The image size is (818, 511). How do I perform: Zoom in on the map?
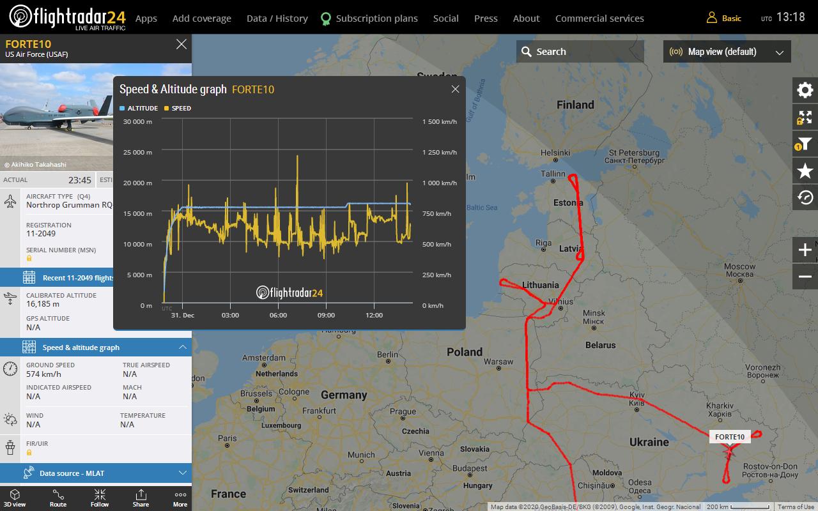pos(805,250)
